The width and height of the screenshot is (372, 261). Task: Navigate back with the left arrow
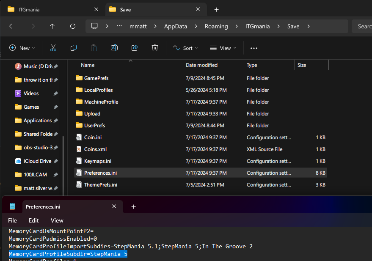coord(12,26)
